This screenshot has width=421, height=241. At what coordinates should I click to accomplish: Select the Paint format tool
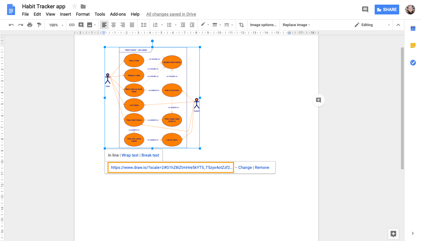click(x=39, y=25)
